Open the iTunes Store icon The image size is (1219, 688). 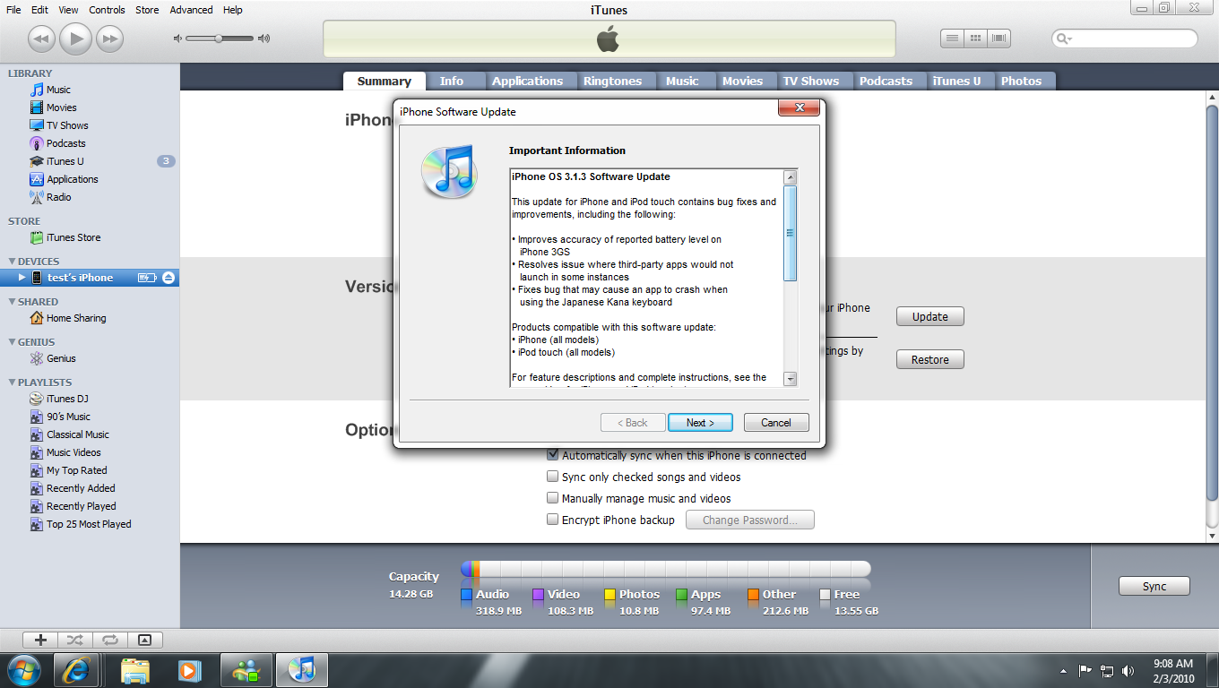[37, 237]
